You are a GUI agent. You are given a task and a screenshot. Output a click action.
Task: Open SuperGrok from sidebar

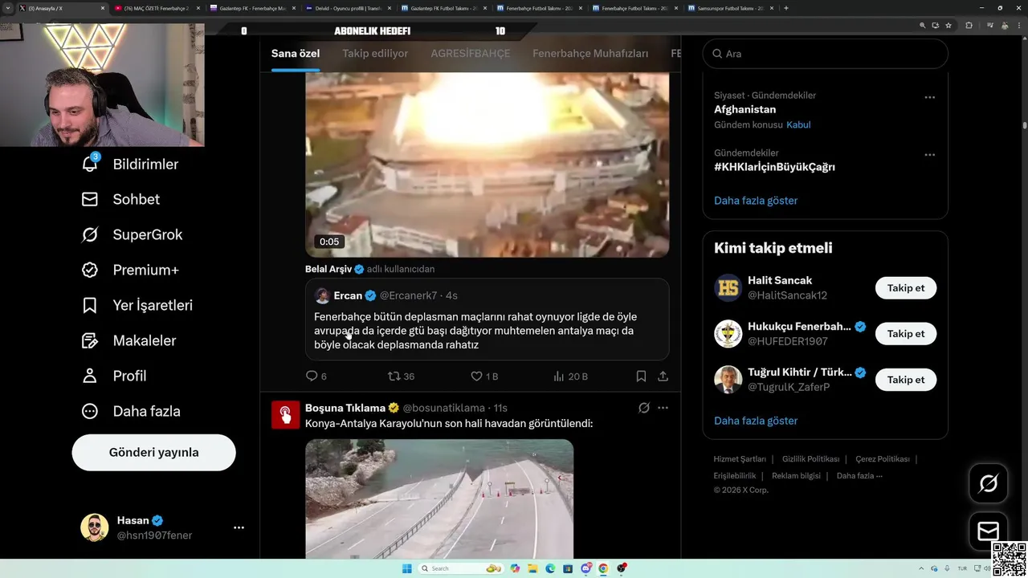[x=133, y=234]
